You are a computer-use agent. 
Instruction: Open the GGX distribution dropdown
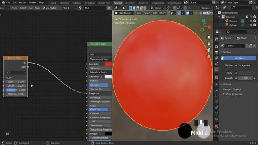[100, 54]
